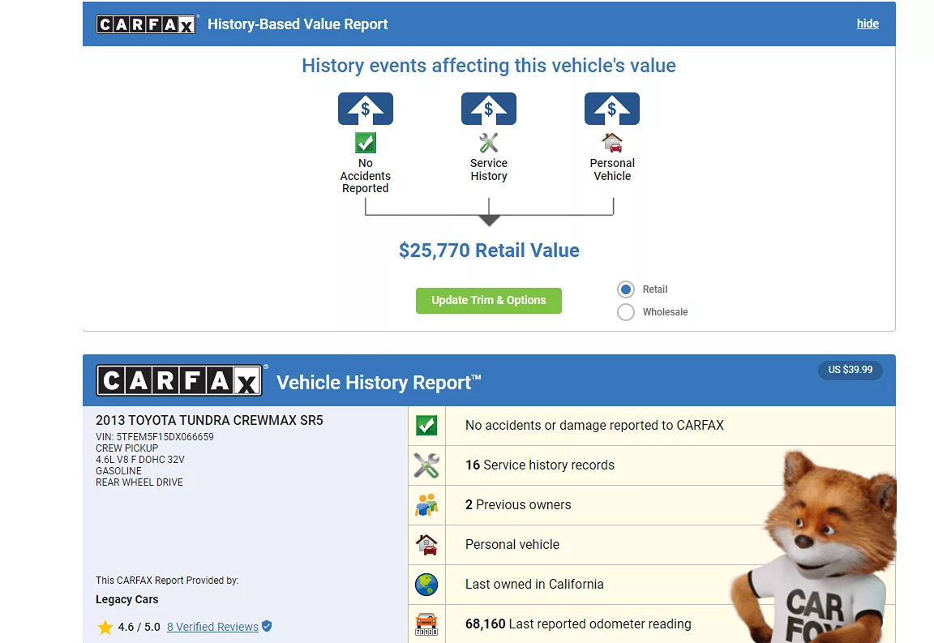934x643 pixels.
Task: Click the globe icon beside Last owned in California
Action: coord(426,585)
